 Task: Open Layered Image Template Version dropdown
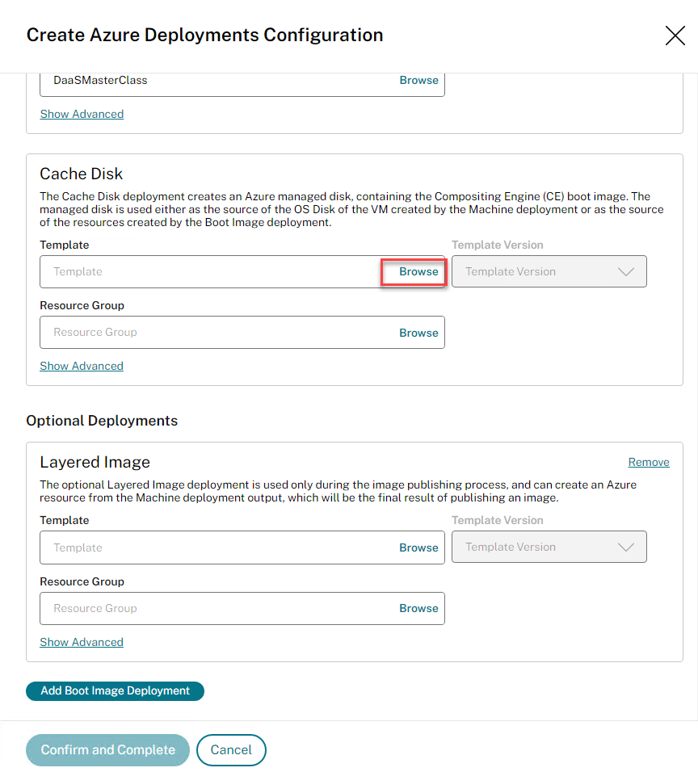549,548
